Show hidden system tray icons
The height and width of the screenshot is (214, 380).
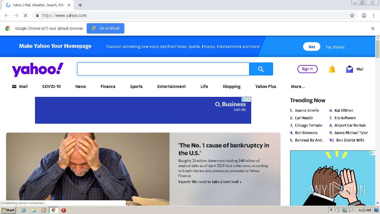331,210
